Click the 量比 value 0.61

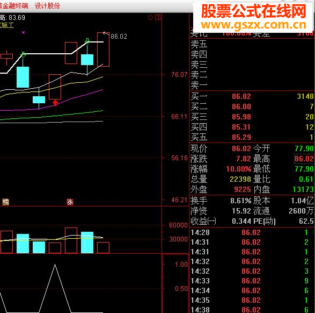306,179
